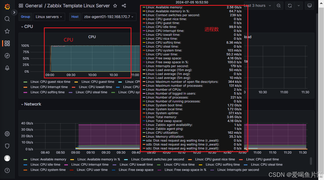This screenshot has height=180, width=324.
Task: Click the dashboard grid icon beside General
Action: coord(21,6)
